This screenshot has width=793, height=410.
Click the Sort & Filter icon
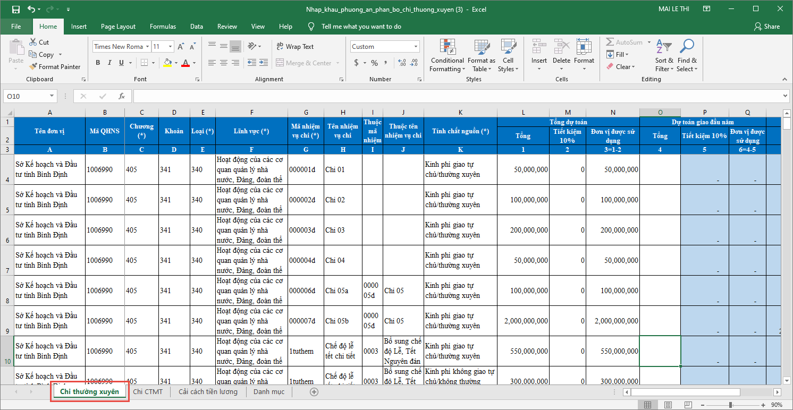coord(664,56)
